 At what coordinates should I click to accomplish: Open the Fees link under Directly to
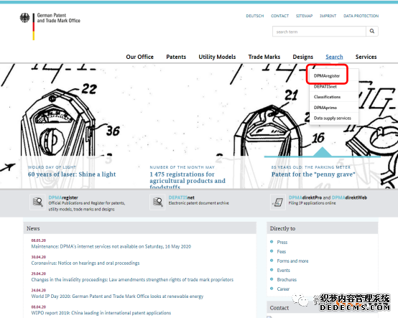(282, 251)
